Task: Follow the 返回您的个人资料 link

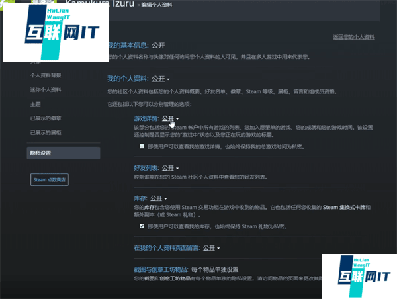Action: point(353,36)
